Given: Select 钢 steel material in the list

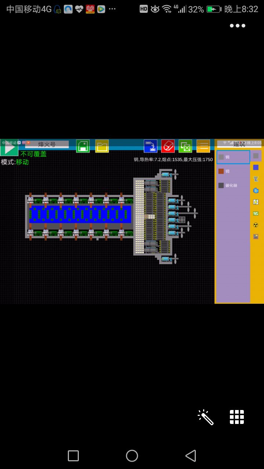Looking at the screenshot, I should click(233, 157).
